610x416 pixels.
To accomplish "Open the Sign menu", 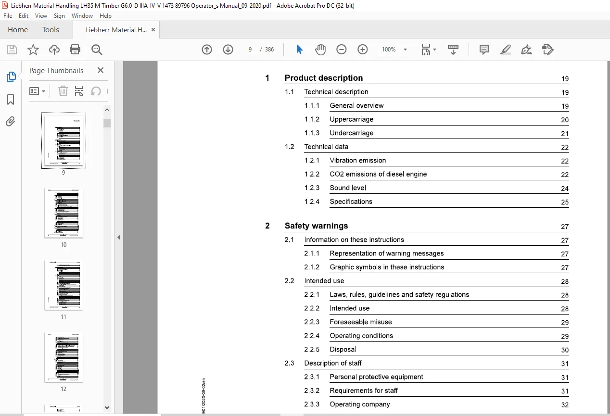I will [x=59, y=16].
